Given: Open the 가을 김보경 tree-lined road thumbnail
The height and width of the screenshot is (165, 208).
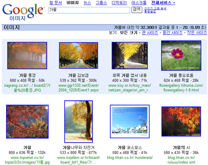Looking at the screenshot, I should (x=78, y=56).
